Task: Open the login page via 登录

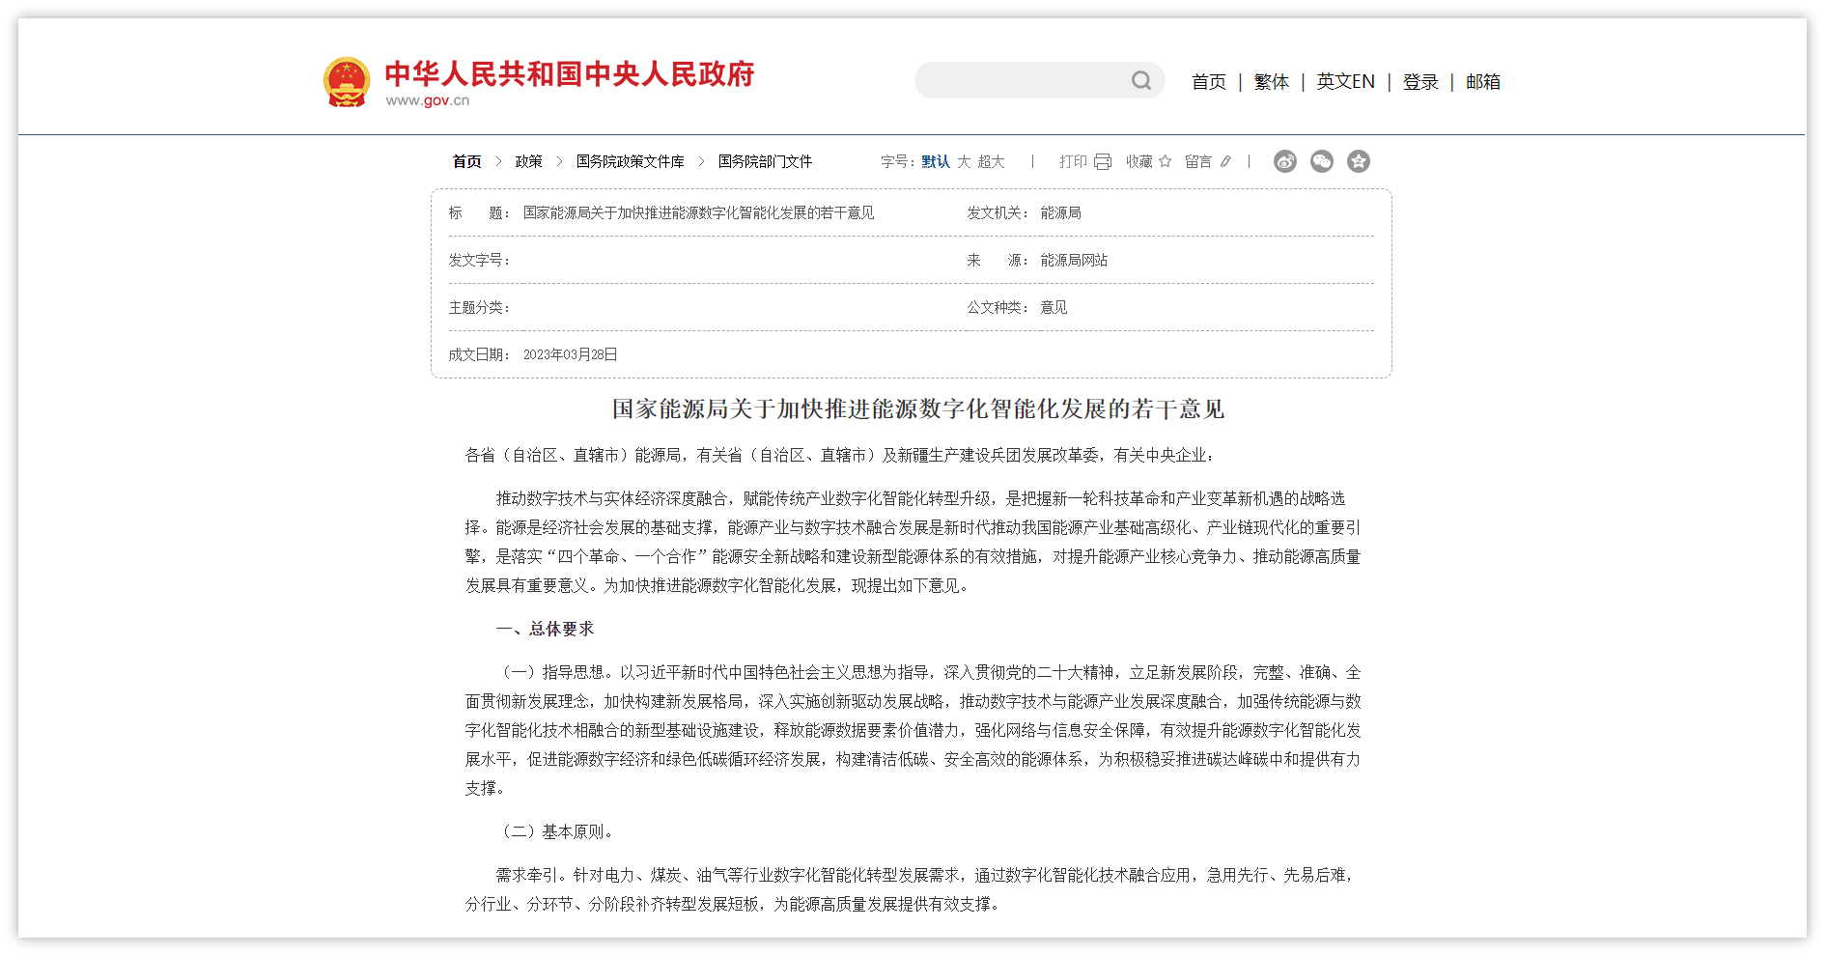Action: 1419,82
